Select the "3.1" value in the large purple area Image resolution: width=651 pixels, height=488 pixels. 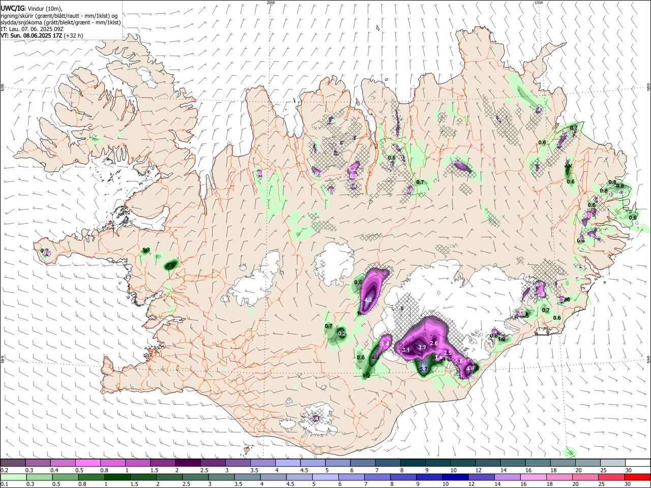(x=406, y=350)
